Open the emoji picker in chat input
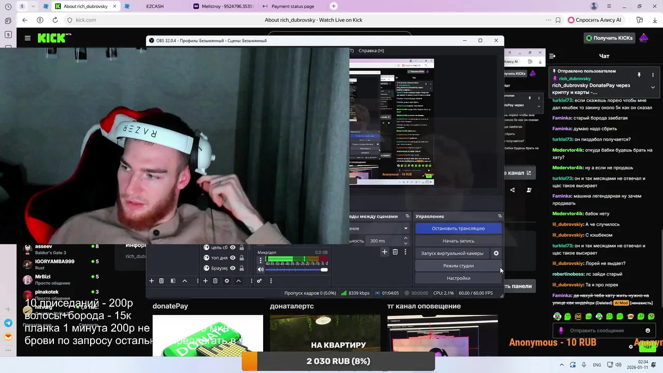The image size is (663, 373). (x=647, y=331)
